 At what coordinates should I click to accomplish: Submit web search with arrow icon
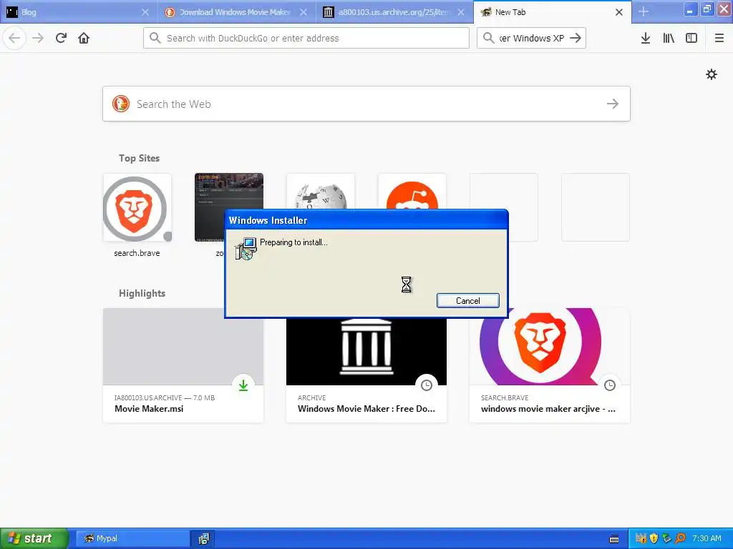613,104
